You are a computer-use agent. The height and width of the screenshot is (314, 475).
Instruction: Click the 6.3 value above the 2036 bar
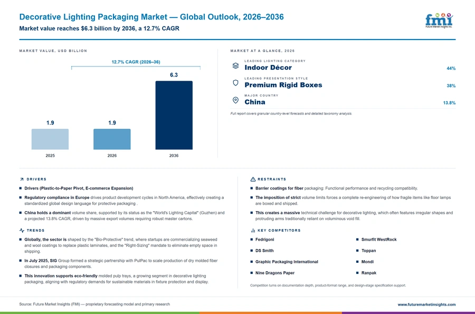[x=174, y=75]
